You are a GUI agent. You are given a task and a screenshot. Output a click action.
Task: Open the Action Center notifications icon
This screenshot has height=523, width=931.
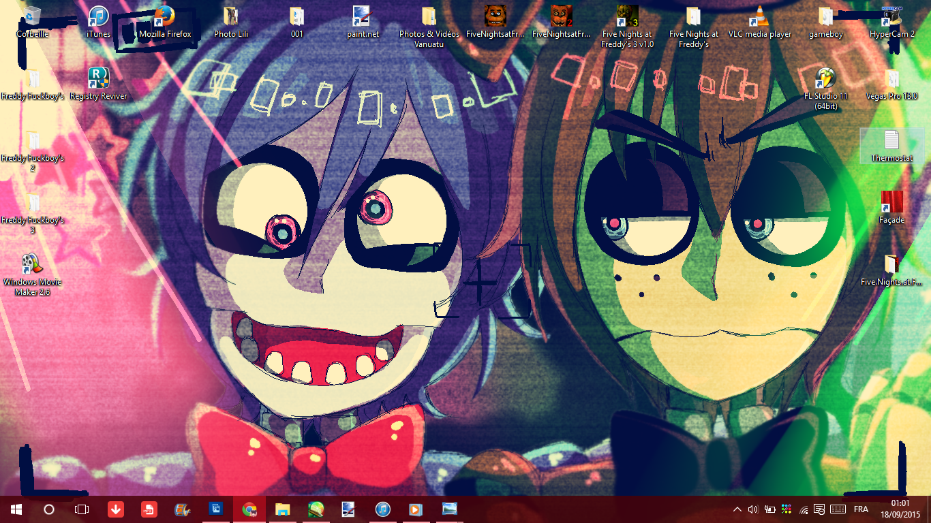coord(820,509)
